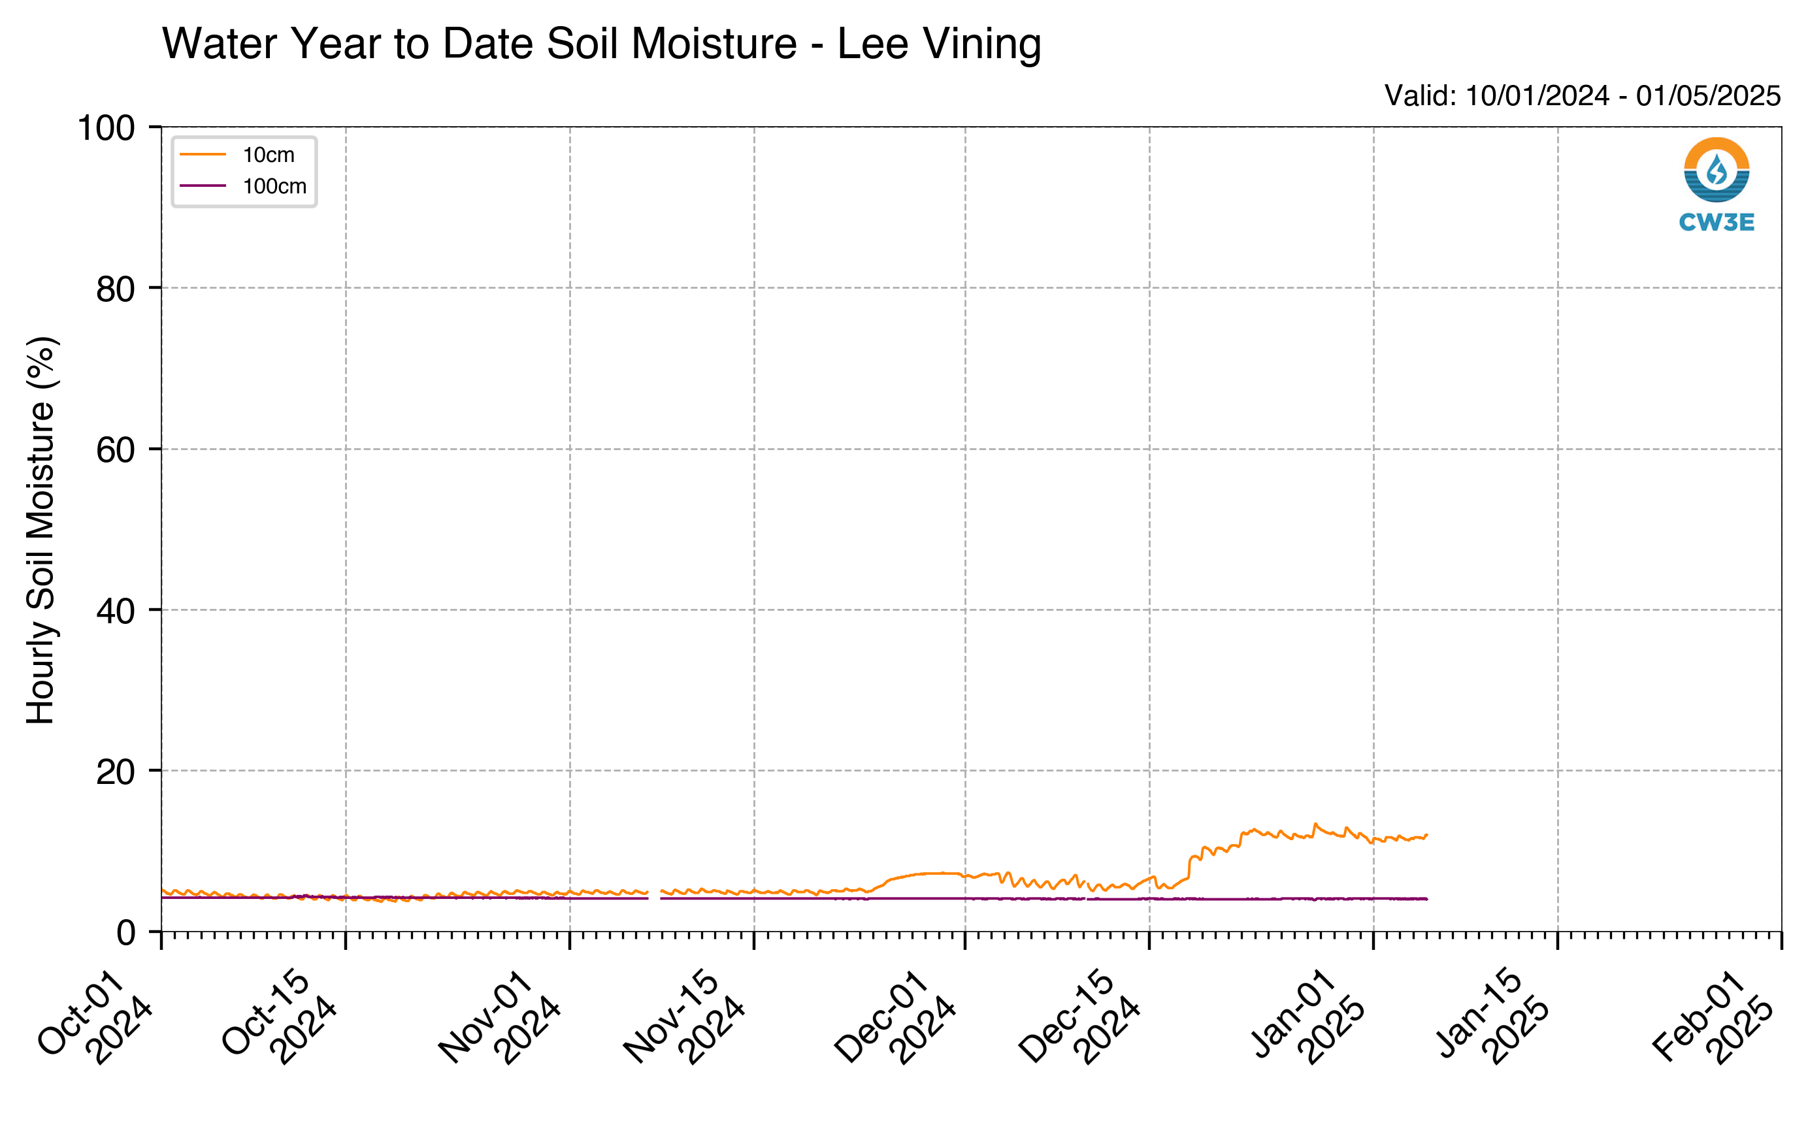The height and width of the screenshot is (1123, 1808).
Task: Click the 100 value on y-axis
Action: pos(107,128)
